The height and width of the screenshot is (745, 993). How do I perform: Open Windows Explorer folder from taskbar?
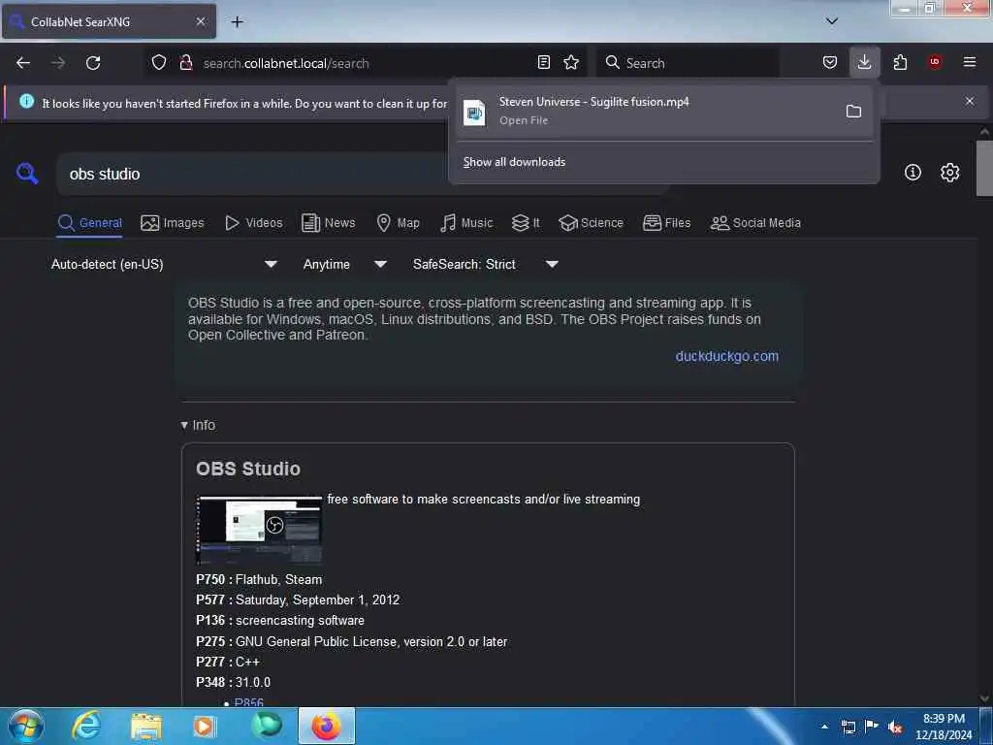146,727
